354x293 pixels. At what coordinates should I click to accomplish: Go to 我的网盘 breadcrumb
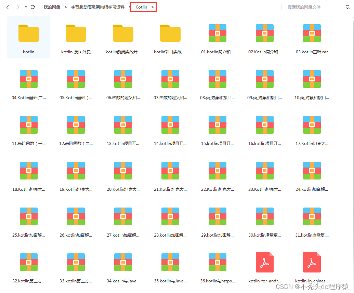click(52, 7)
